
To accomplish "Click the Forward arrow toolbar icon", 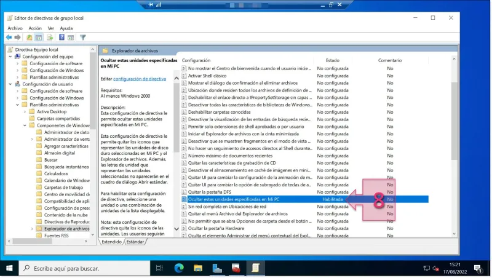I will (18, 38).
